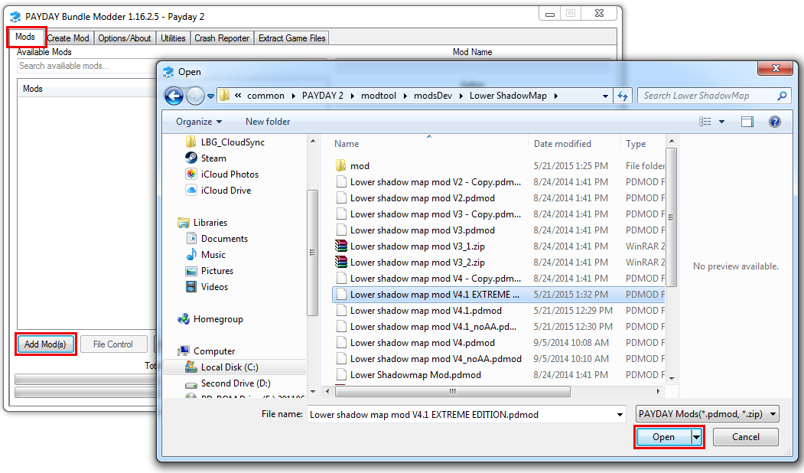Click the Cancel button
Viewport: 804px width, 473px height.
tap(746, 437)
